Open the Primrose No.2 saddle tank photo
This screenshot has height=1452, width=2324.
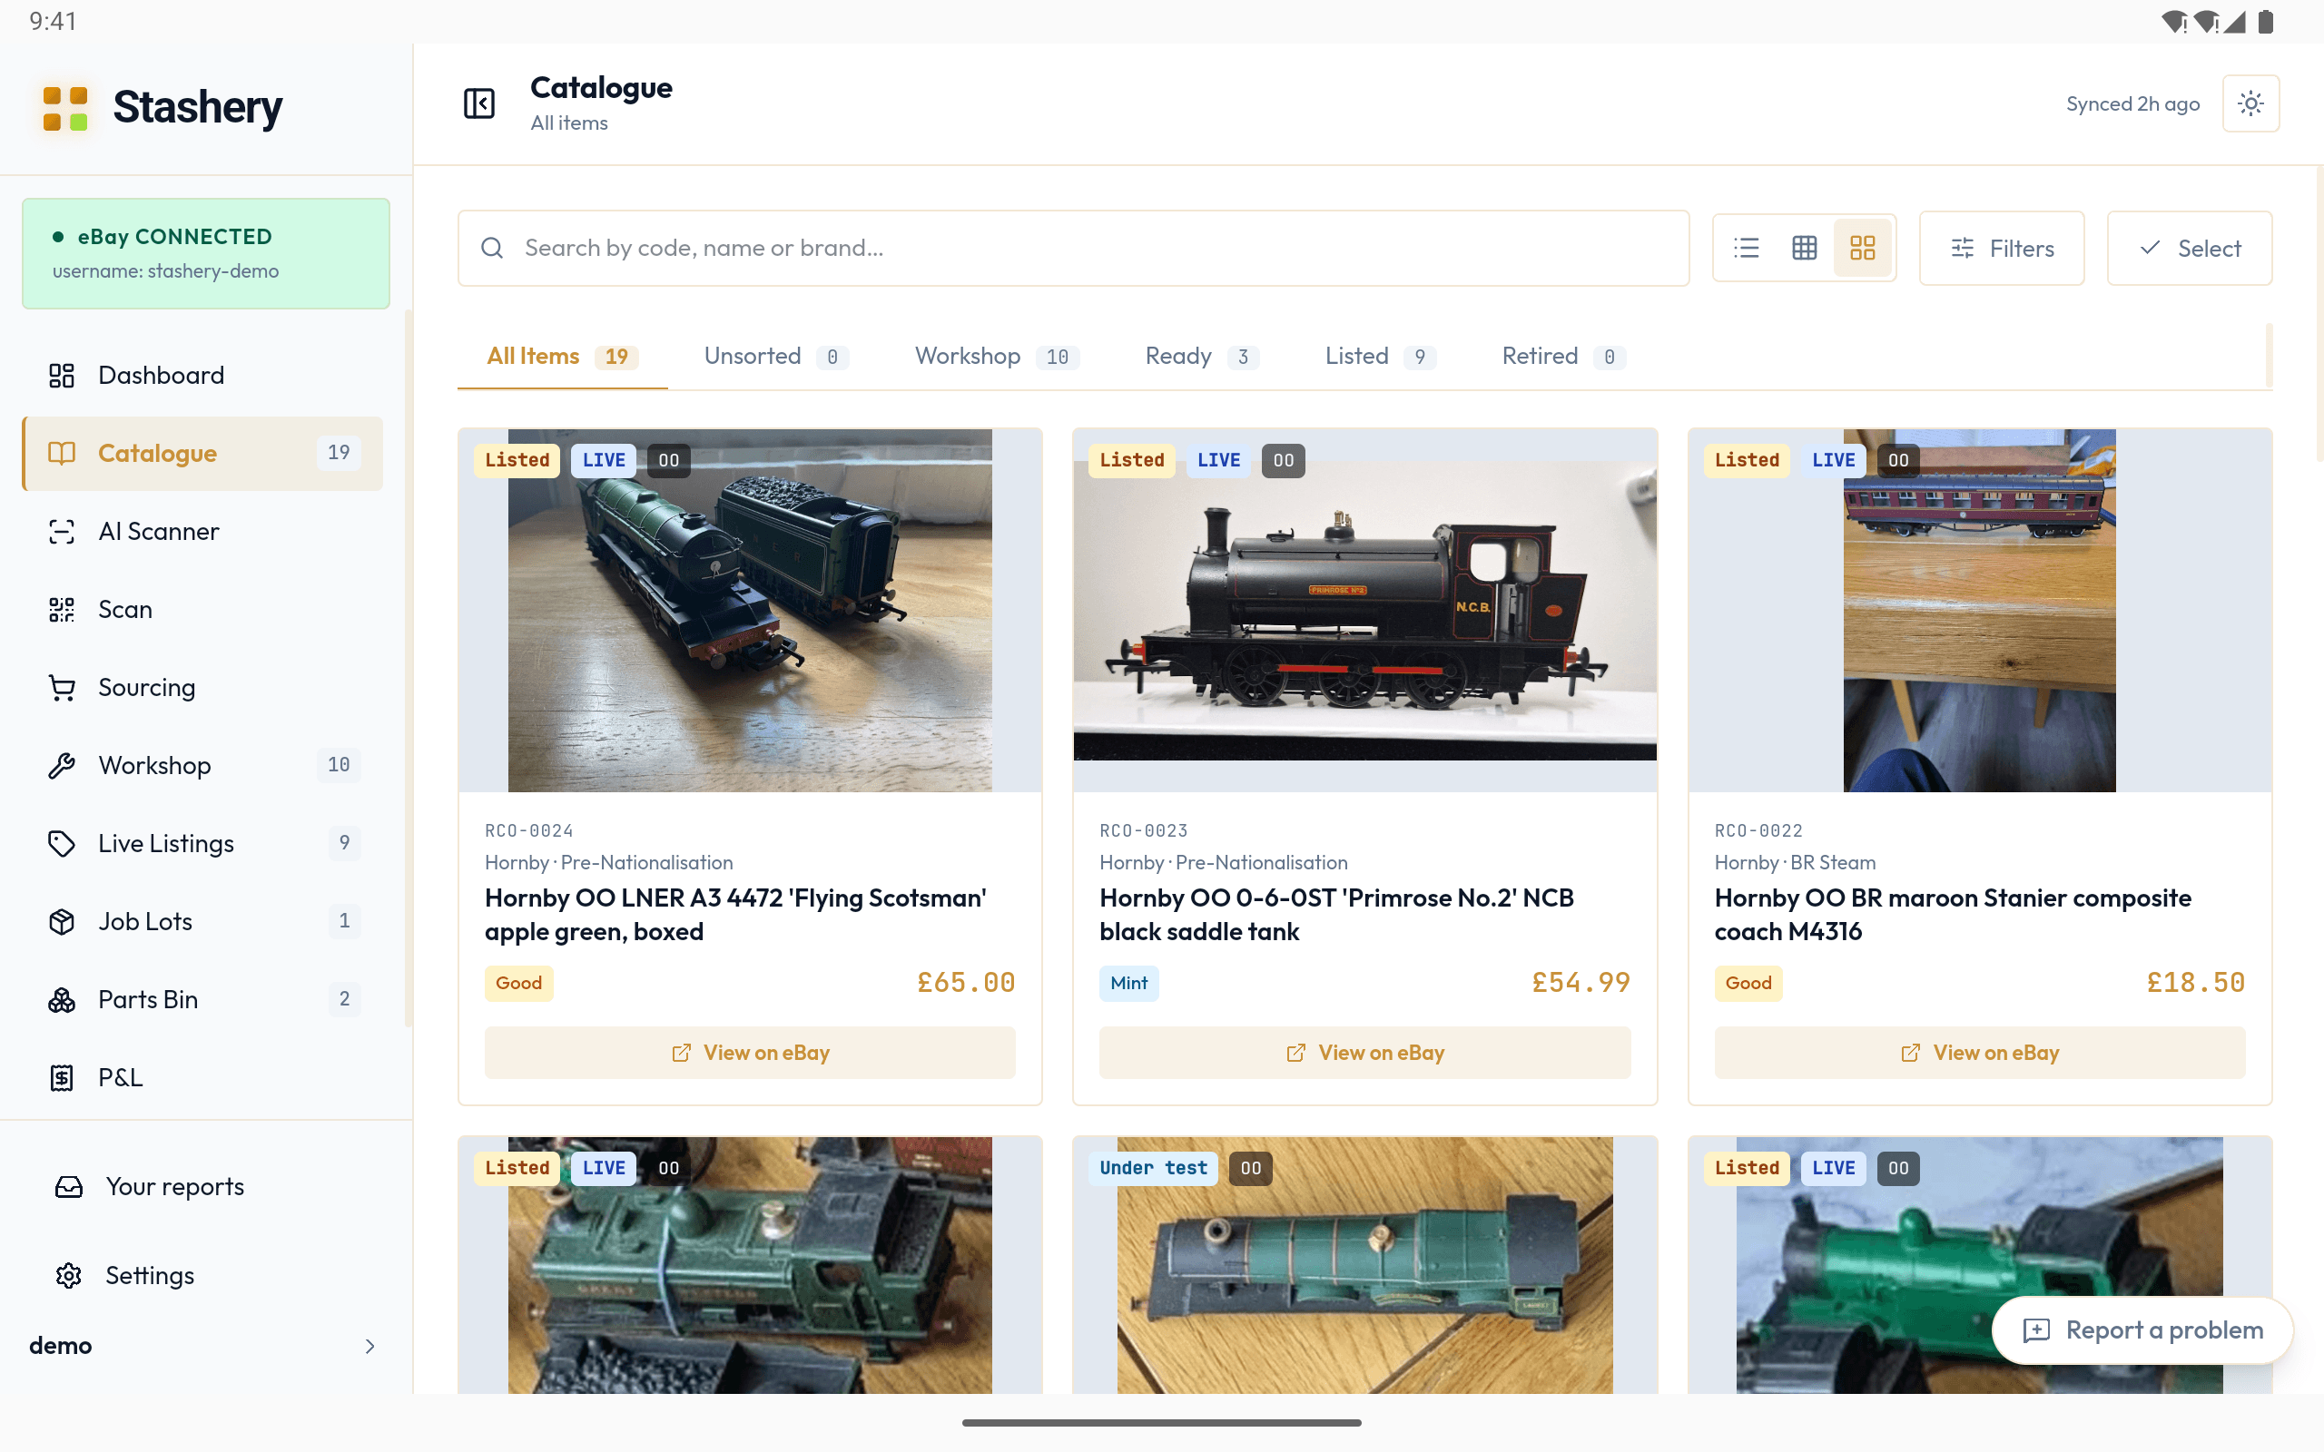[1364, 611]
